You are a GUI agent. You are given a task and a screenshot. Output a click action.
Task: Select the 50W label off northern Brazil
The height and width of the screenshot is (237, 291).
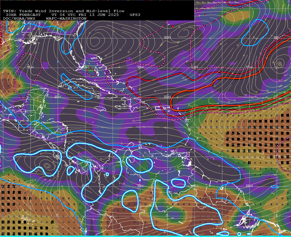[249, 186]
